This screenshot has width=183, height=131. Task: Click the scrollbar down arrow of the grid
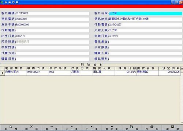pos(182,123)
